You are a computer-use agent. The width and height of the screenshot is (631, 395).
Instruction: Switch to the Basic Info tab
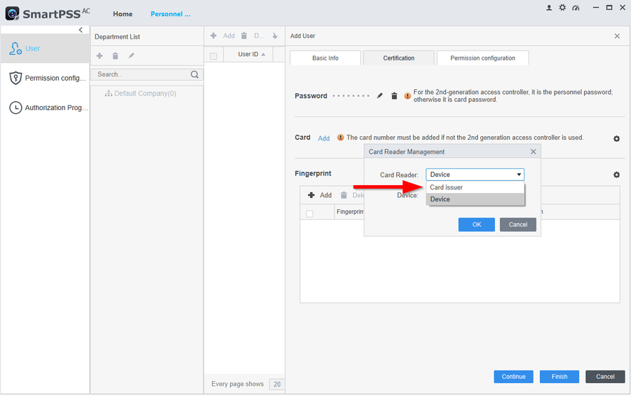click(325, 58)
